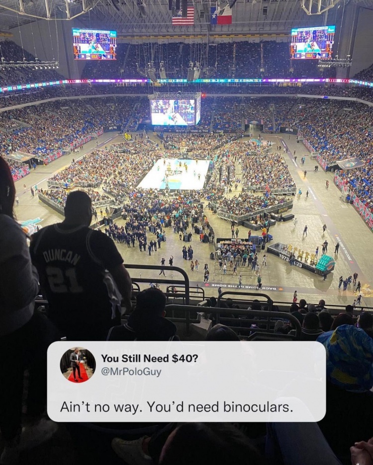Click the lit basketball court

pyautogui.click(x=175, y=174)
